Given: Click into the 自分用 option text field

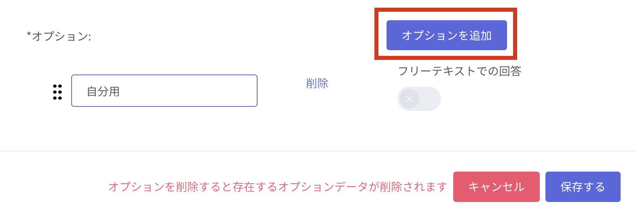Looking at the screenshot, I should [164, 91].
